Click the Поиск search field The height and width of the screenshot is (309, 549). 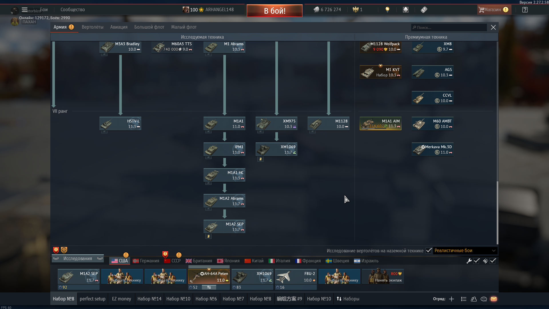[x=449, y=27]
